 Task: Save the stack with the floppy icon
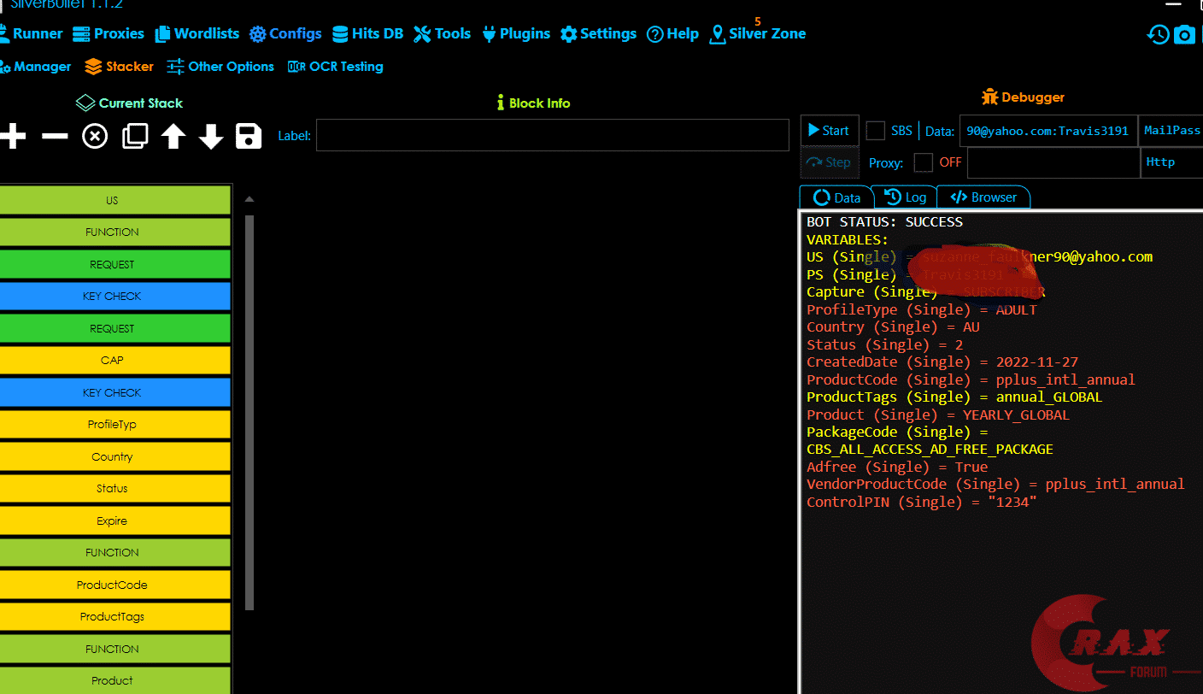pos(249,136)
